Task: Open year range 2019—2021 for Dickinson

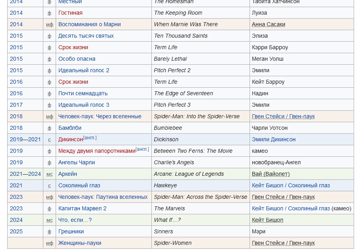Action: tap(25, 139)
